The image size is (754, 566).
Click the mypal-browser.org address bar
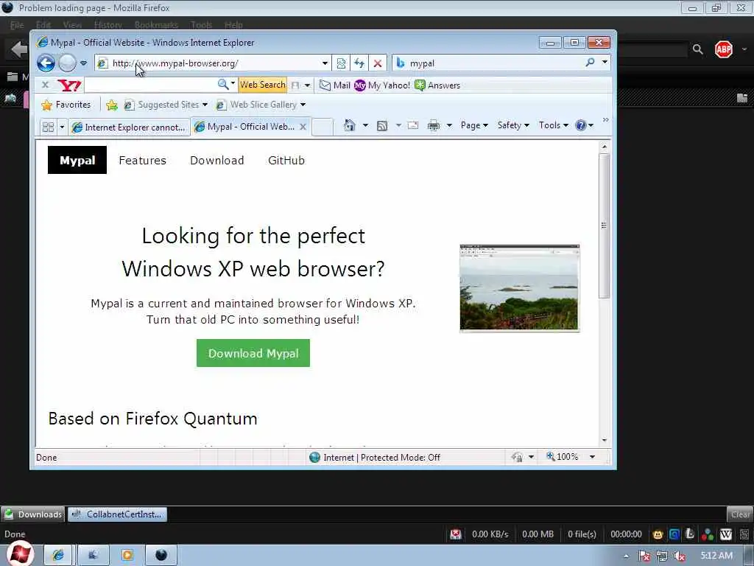coord(211,63)
